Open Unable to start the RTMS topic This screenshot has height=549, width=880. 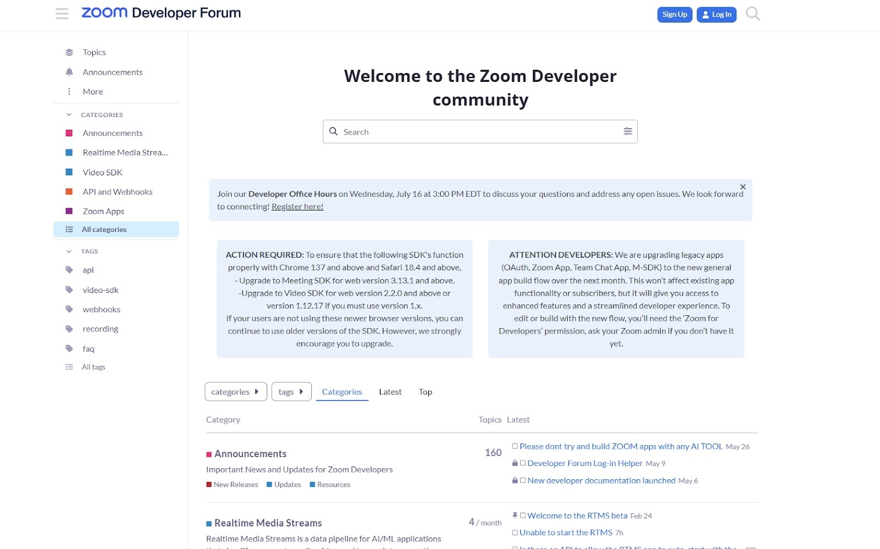pyautogui.click(x=565, y=533)
